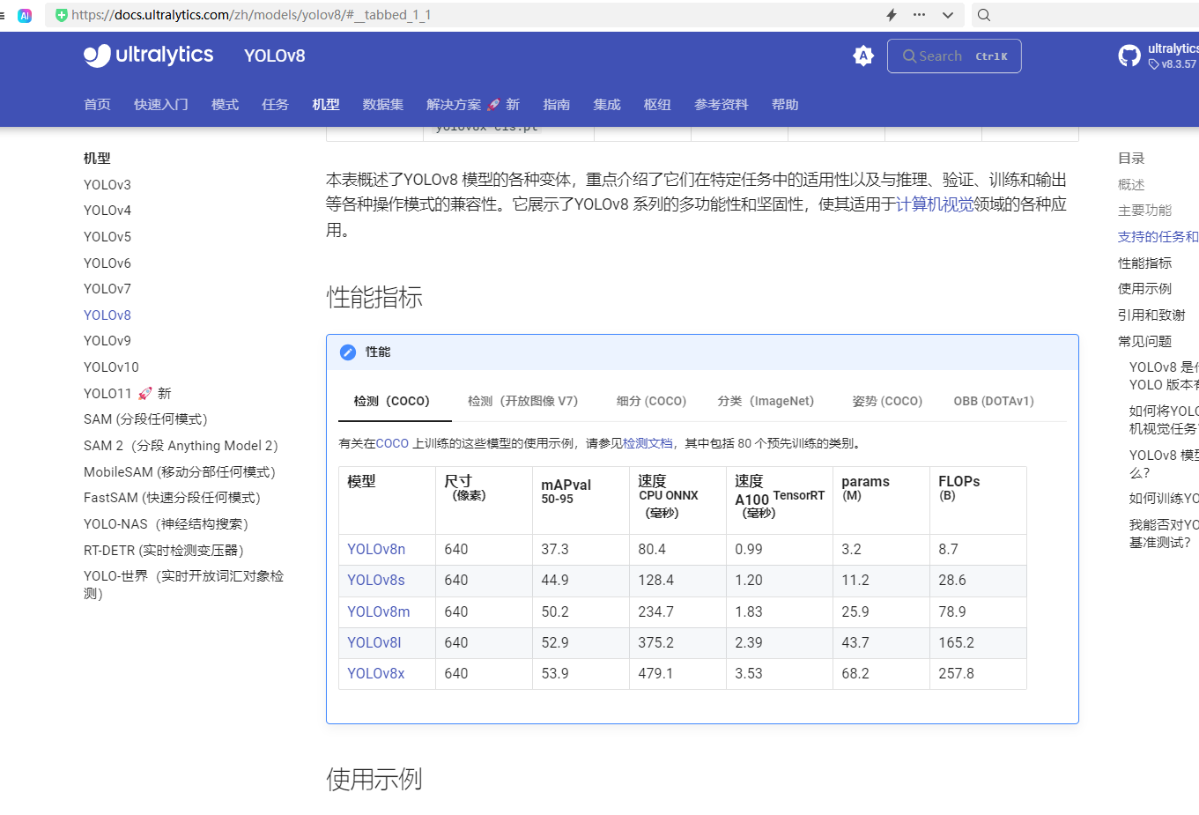Click the lightning bolt icon in address bar
Image resolution: width=1199 pixels, height=815 pixels.
click(892, 15)
